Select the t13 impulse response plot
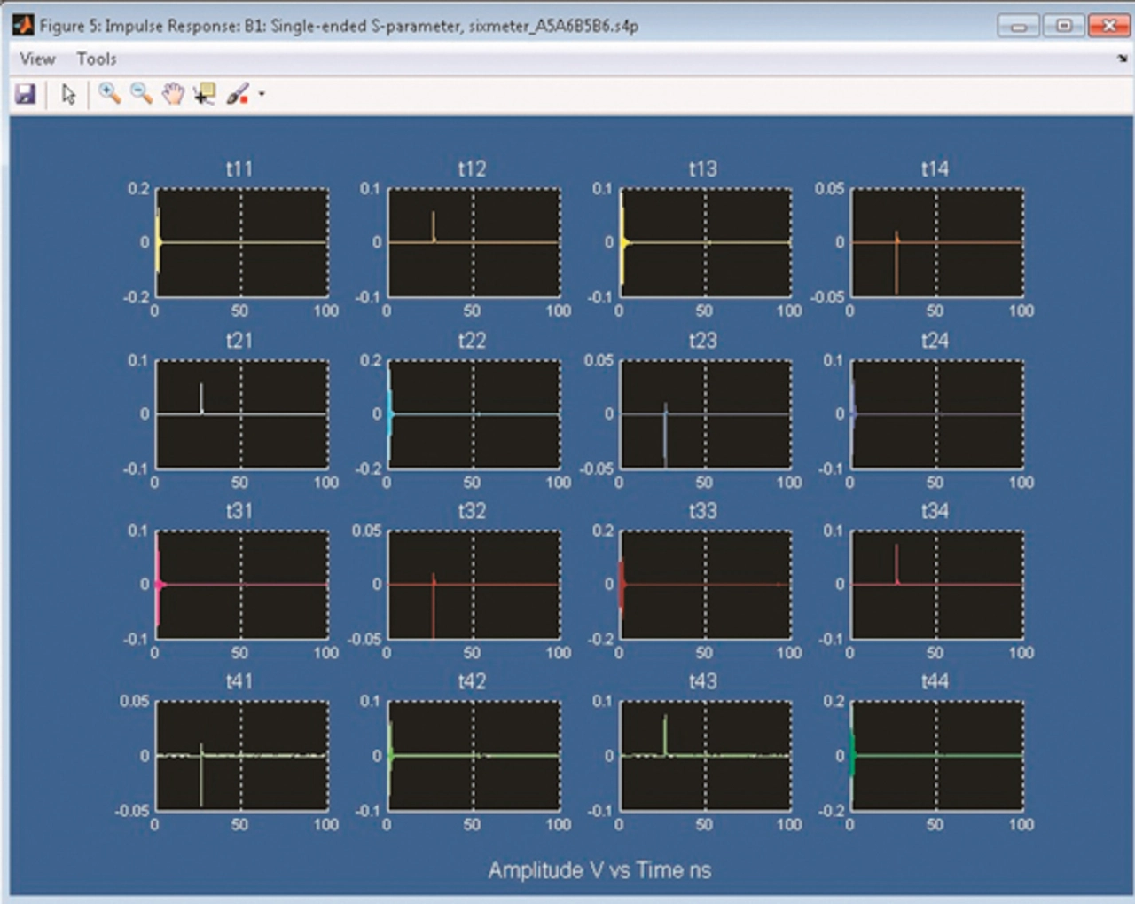 (x=706, y=242)
